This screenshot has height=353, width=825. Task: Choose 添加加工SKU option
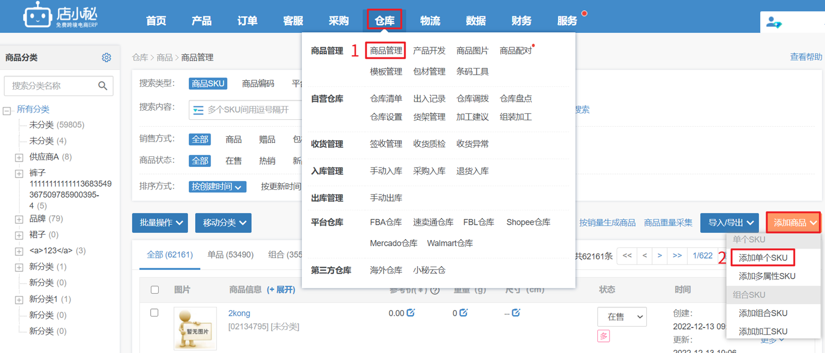[763, 331]
